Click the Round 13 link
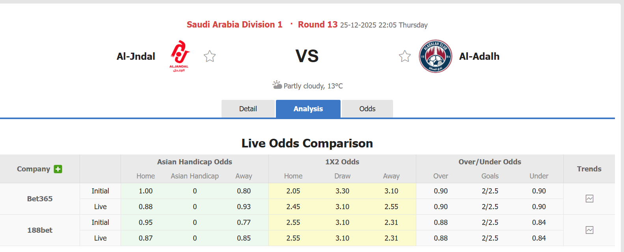624x252 pixels. pyautogui.click(x=318, y=24)
